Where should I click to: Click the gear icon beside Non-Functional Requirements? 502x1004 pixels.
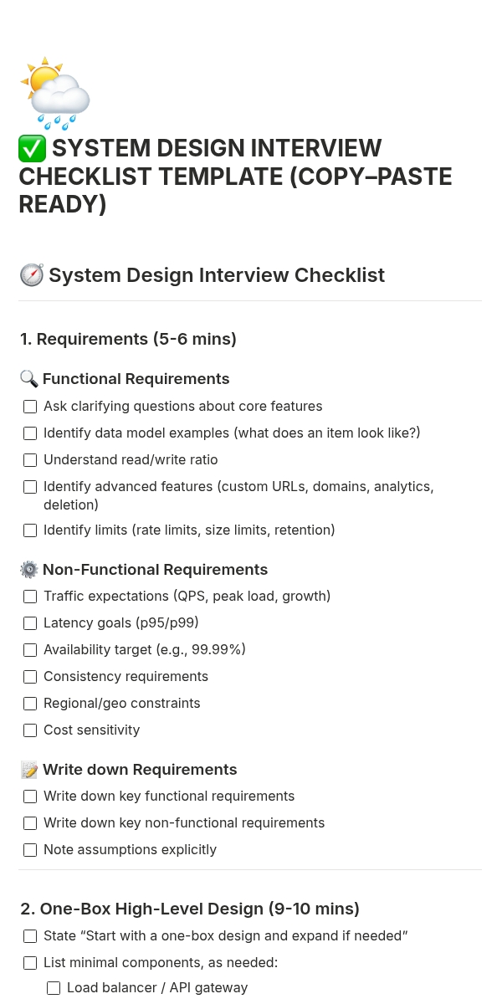(29, 570)
